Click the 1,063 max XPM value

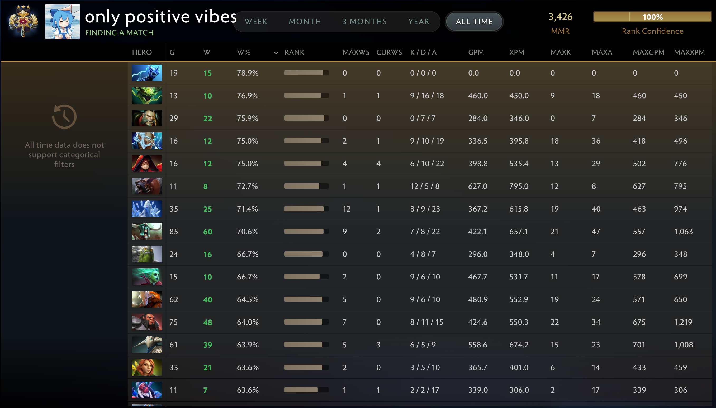[x=684, y=232]
